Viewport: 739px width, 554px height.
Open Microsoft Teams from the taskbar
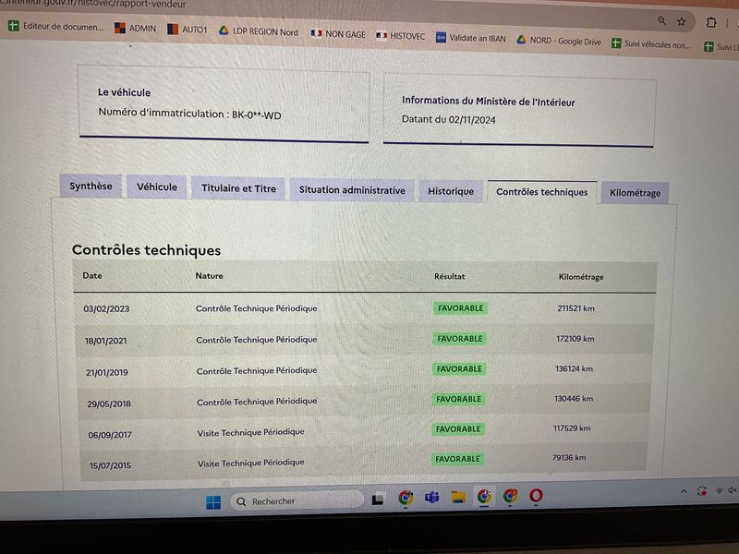coord(431,498)
